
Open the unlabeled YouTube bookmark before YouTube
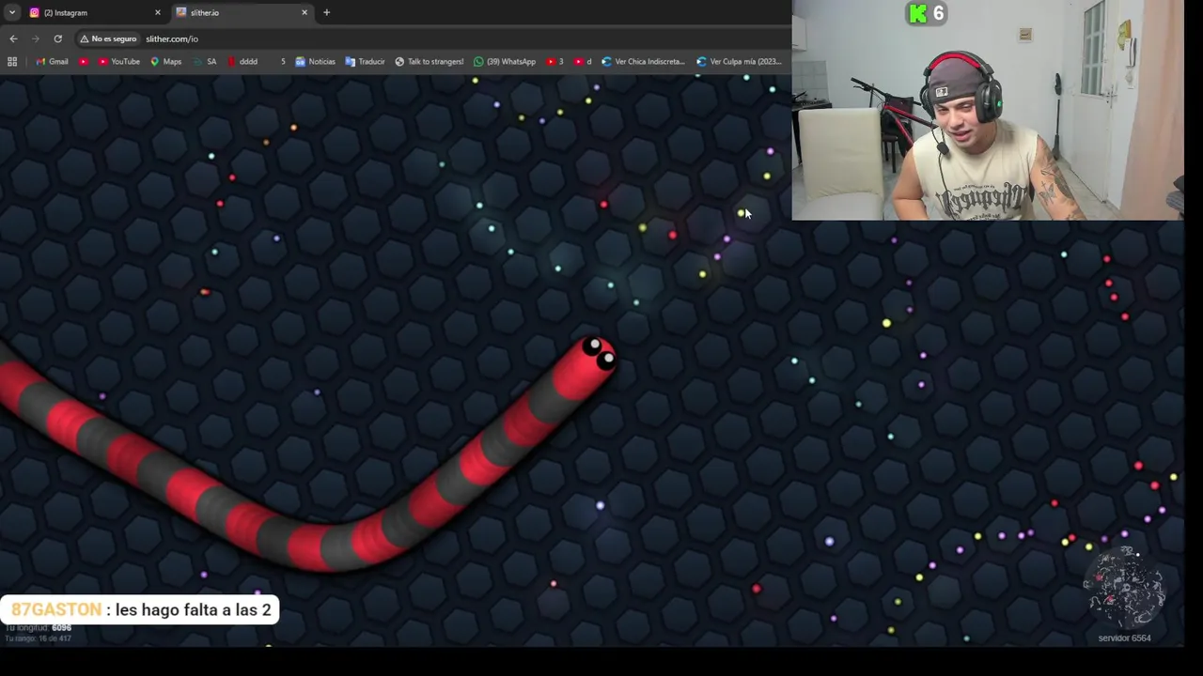pyautogui.click(x=84, y=61)
